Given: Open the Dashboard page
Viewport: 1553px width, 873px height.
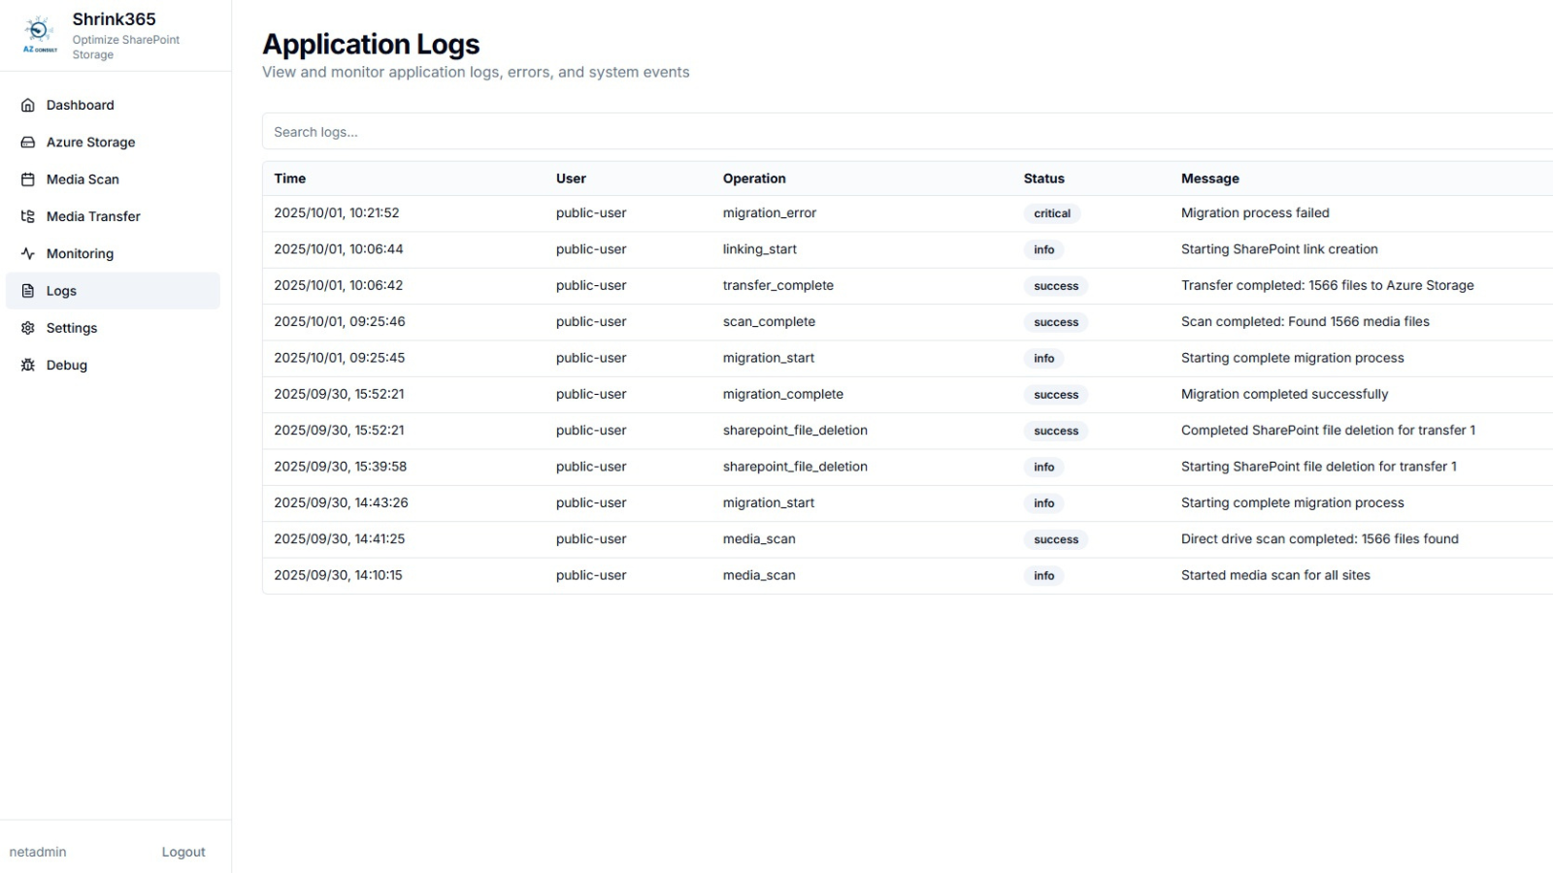Looking at the screenshot, I should (113, 105).
